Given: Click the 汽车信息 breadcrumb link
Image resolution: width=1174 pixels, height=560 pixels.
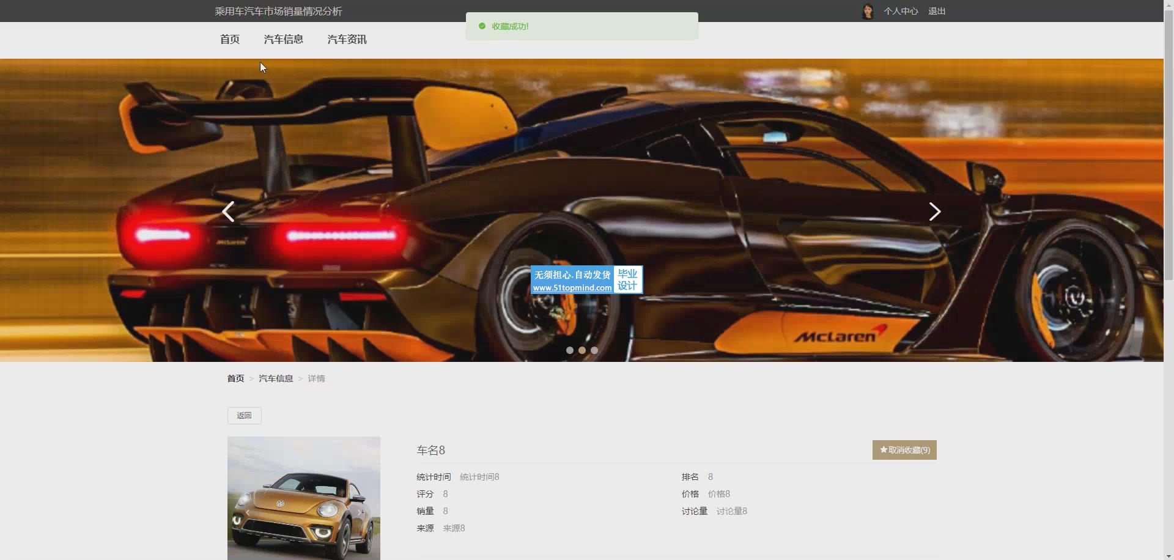Looking at the screenshot, I should tap(276, 378).
